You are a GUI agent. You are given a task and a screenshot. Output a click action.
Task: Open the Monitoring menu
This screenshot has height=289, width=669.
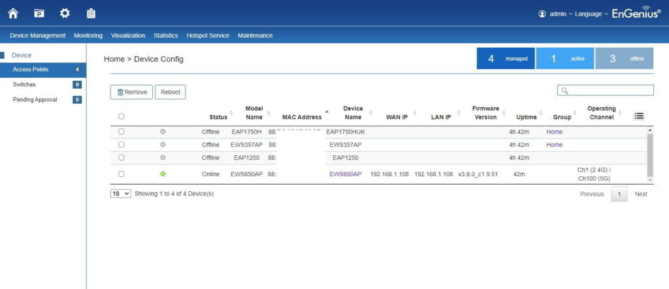(88, 35)
